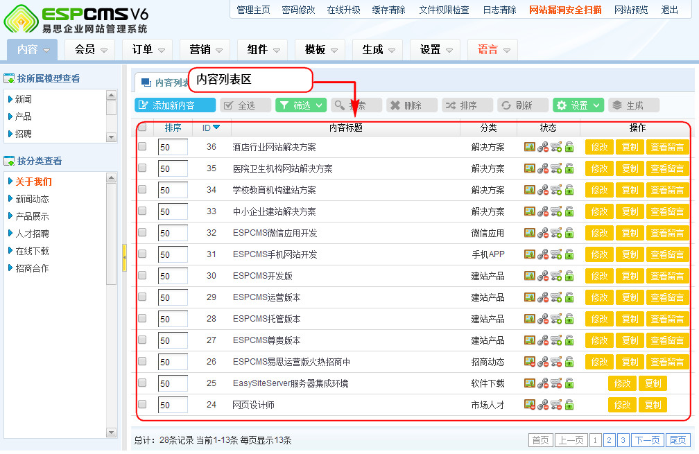Click 修改 for 酒店行业网站解决方案
Image resolution: width=699 pixels, height=454 pixels.
[599, 147]
